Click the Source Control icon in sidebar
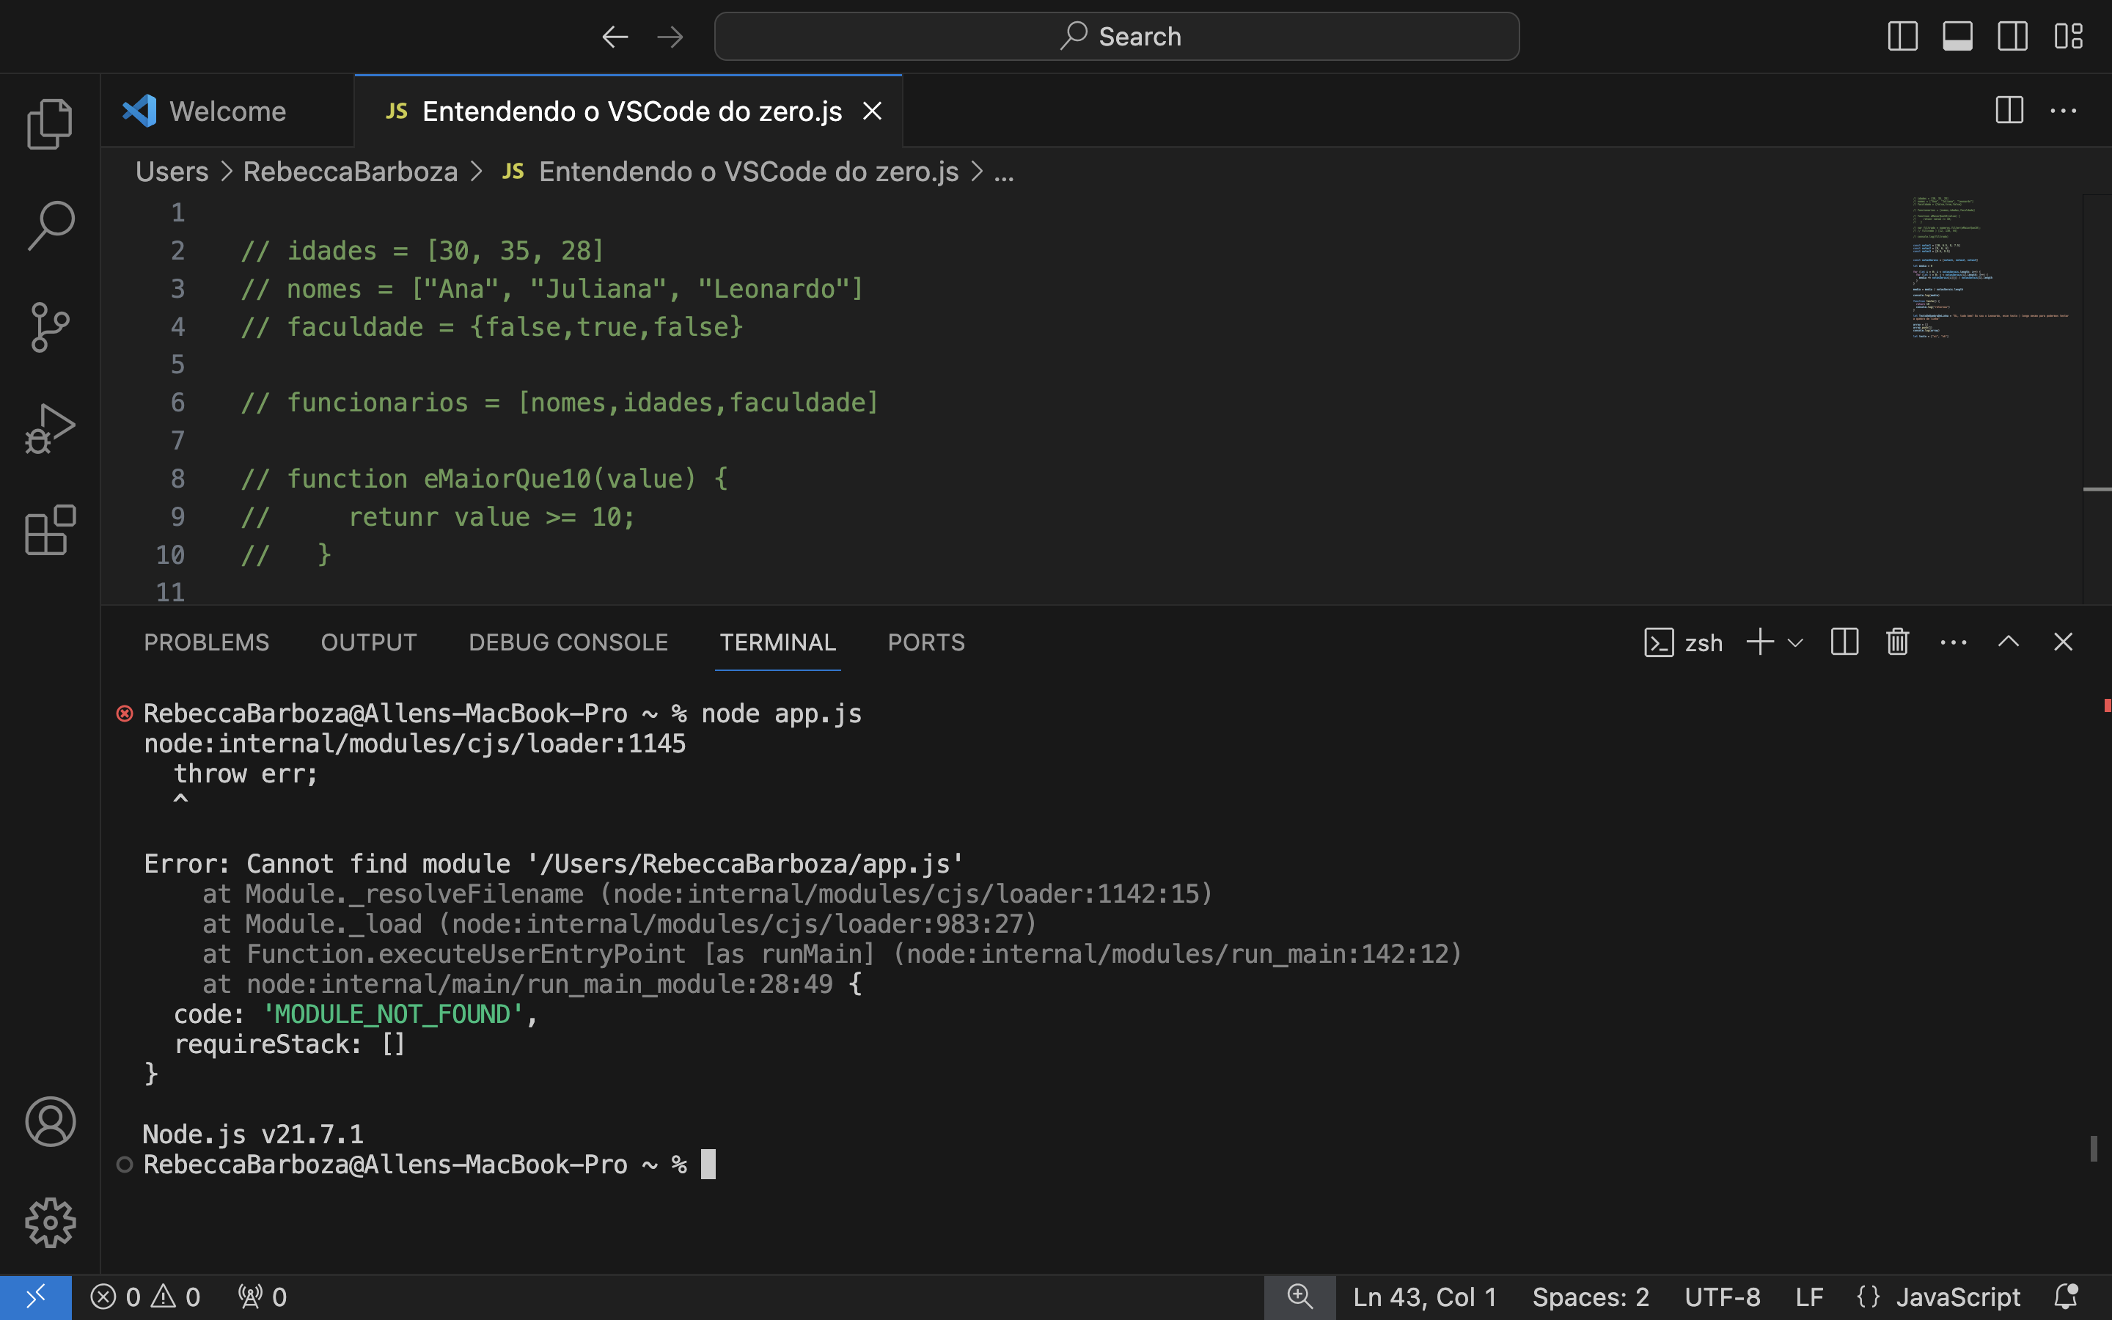The width and height of the screenshot is (2112, 1320). [x=50, y=327]
